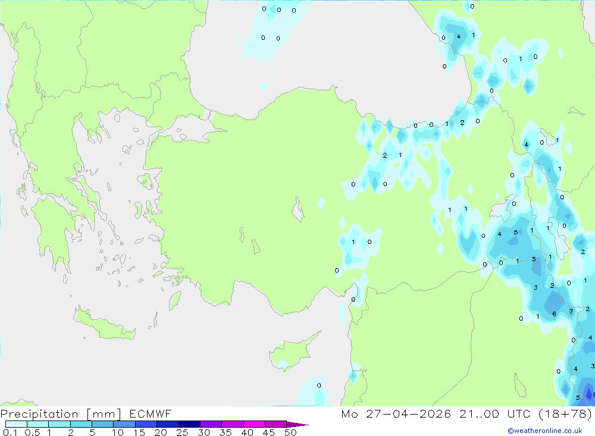Click the island of Crete on the map
Image resolution: width=595 pixels, height=436 pixels.
(104, 324)
